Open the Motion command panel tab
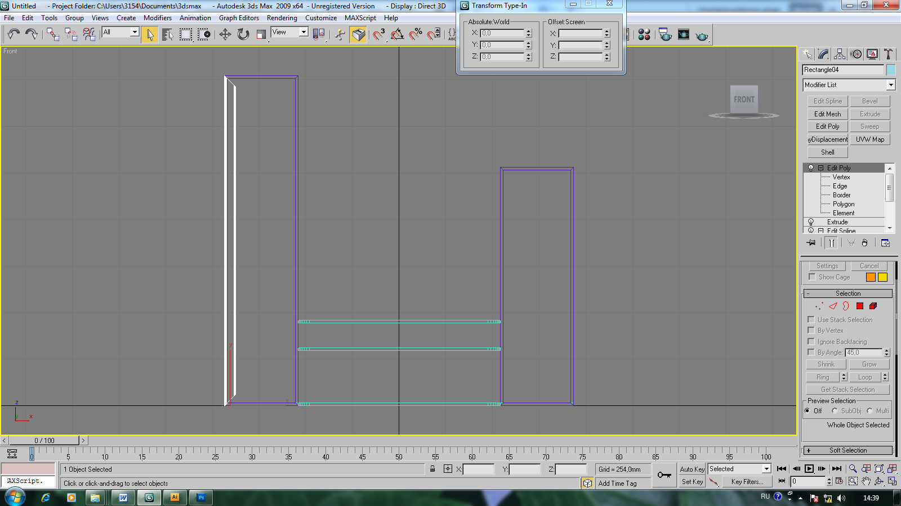Screen dimensions: 901x506 856,54
